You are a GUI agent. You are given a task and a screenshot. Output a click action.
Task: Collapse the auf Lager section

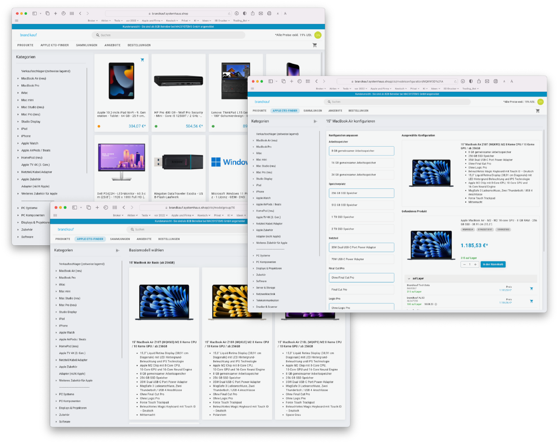coord(409,279)
